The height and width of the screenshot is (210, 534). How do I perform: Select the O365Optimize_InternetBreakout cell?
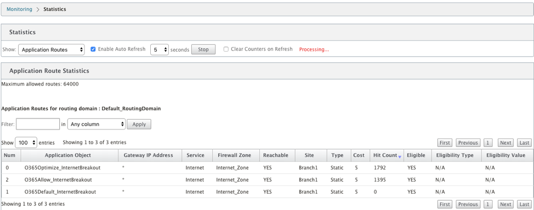pos(70,168)
